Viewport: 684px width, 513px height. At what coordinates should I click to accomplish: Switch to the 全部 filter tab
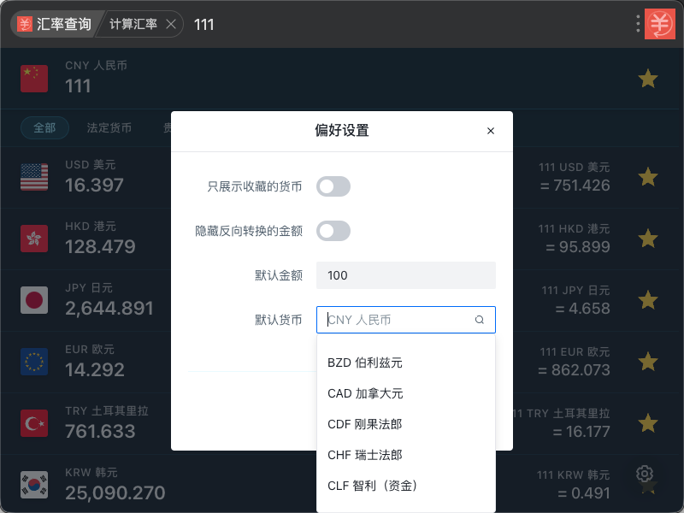[44, 127]
